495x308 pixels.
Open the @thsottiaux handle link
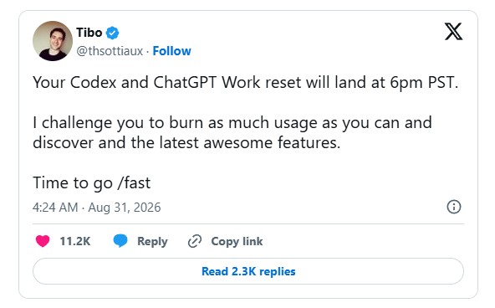point(110,51)
